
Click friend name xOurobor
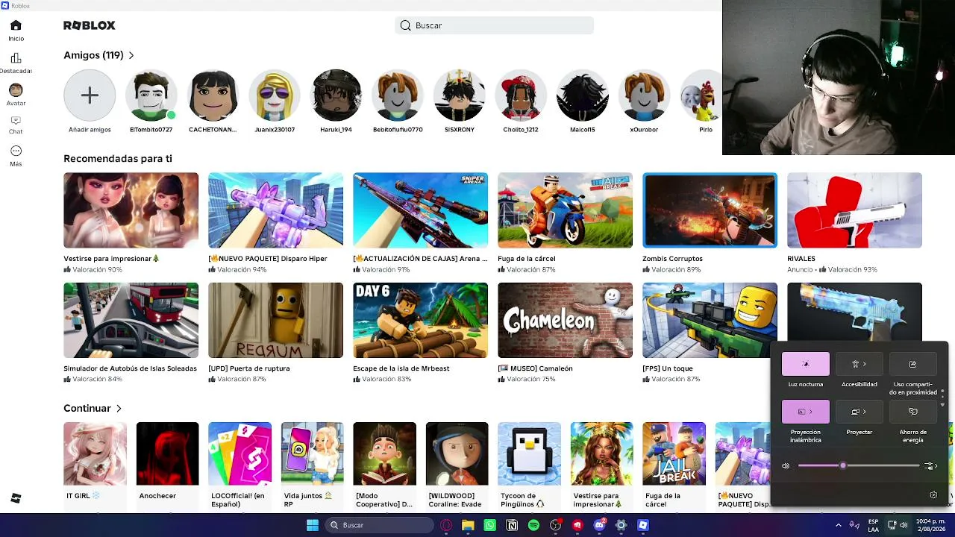[x=644, y=130]
